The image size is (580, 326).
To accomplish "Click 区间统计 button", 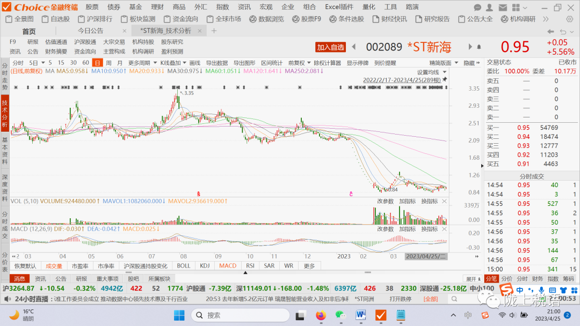I will coord(272,63).
